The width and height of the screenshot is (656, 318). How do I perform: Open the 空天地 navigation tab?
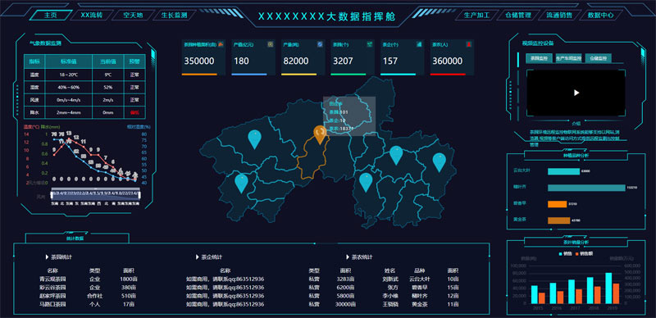click(133, 15)
